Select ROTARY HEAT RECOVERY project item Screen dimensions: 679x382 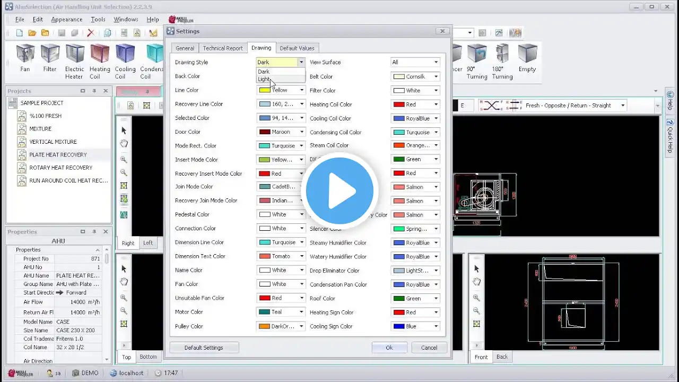[x=61, y=168]
